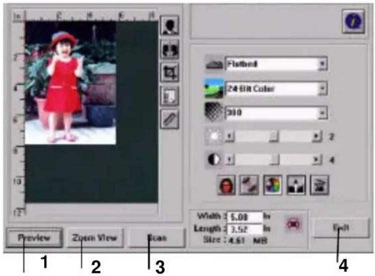Click the brightness sun icon
Viewport: 375px width, 276px height.
click(x=214, y=136)
